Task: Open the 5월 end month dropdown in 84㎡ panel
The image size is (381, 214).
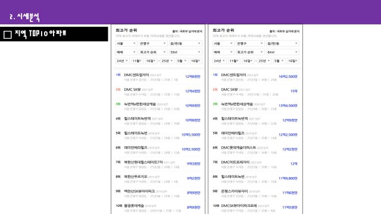Action: pos(279,61)
